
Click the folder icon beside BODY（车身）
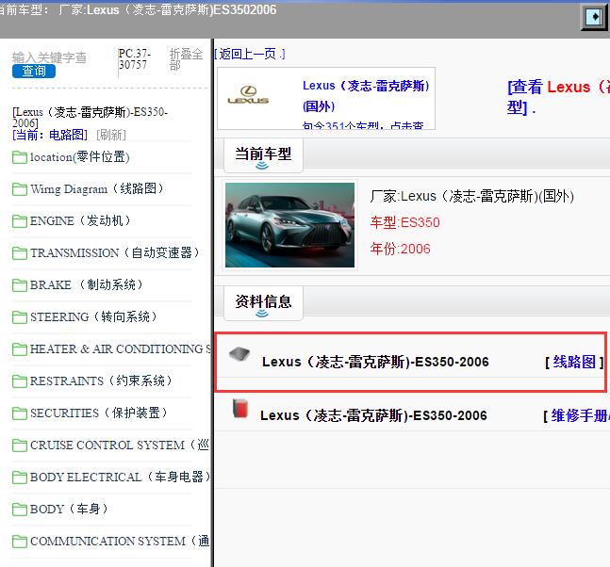pos(20,510)
